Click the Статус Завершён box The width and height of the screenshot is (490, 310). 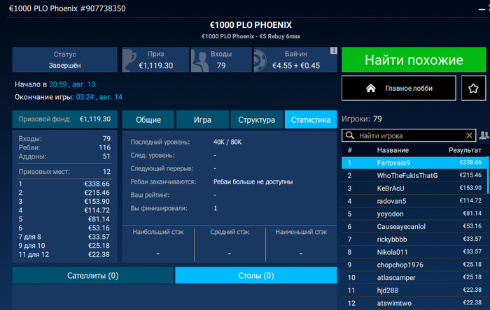click(x=64, y=60)
